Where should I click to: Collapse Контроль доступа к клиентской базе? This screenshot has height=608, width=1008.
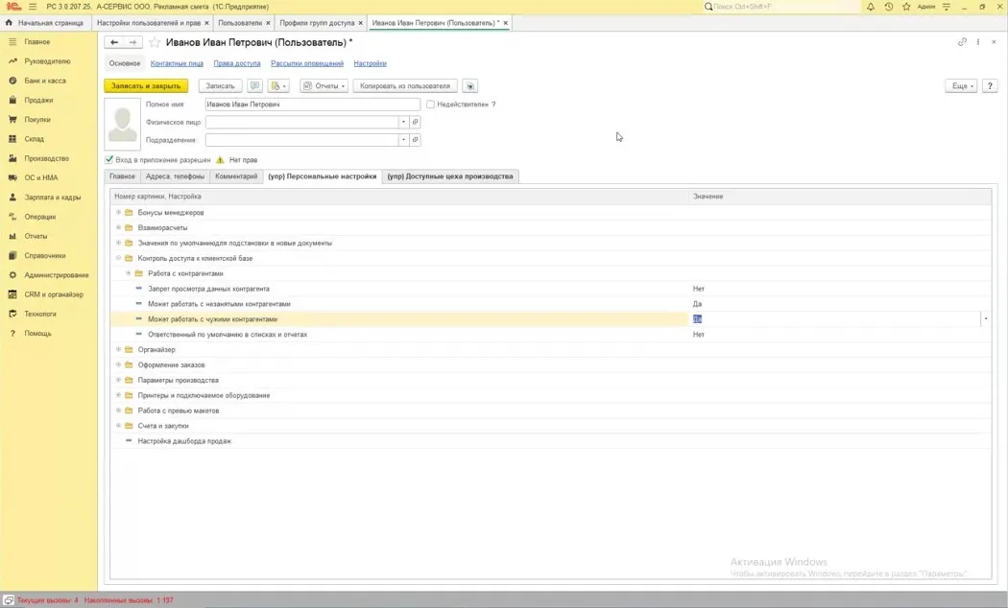(x=118, y=258)
